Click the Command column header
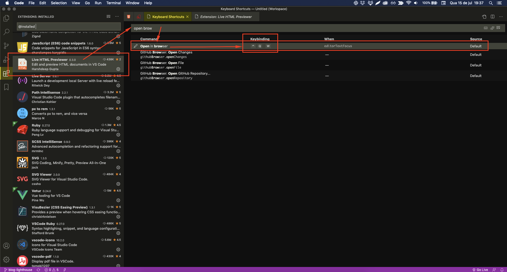Viewport: 507px width, 272px height. click(x=149, y=39)
